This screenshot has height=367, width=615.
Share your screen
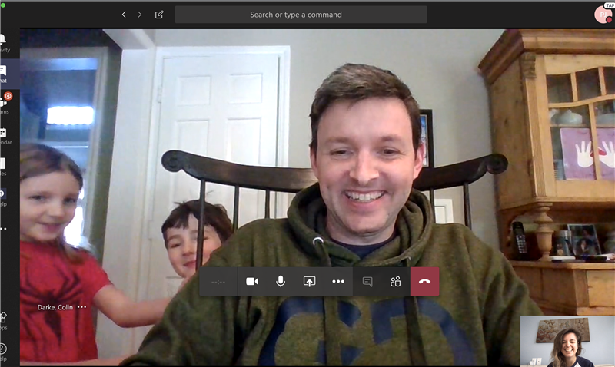click(309, 282)
